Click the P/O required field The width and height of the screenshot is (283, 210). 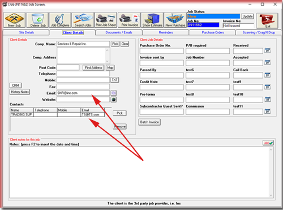tap(208, 51)
